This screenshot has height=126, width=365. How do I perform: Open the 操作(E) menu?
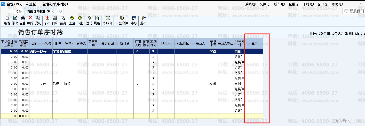(x=280, y=4)
